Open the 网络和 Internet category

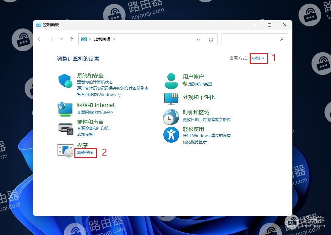pos(96,105)
